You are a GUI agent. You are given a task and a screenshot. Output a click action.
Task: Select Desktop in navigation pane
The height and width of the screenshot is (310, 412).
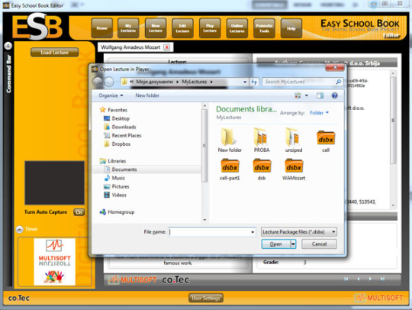(x=117, y=118)
